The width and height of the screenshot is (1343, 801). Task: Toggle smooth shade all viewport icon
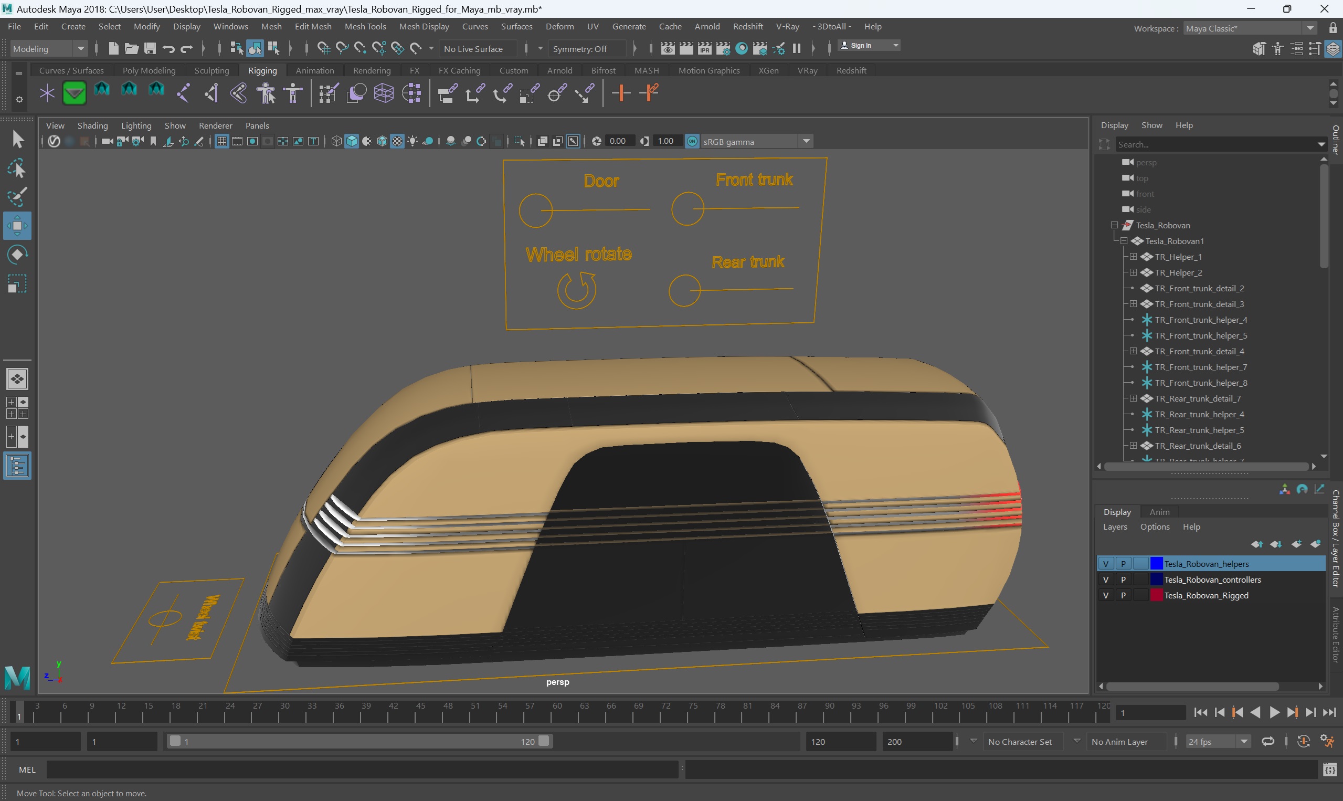tap(352, 141)
